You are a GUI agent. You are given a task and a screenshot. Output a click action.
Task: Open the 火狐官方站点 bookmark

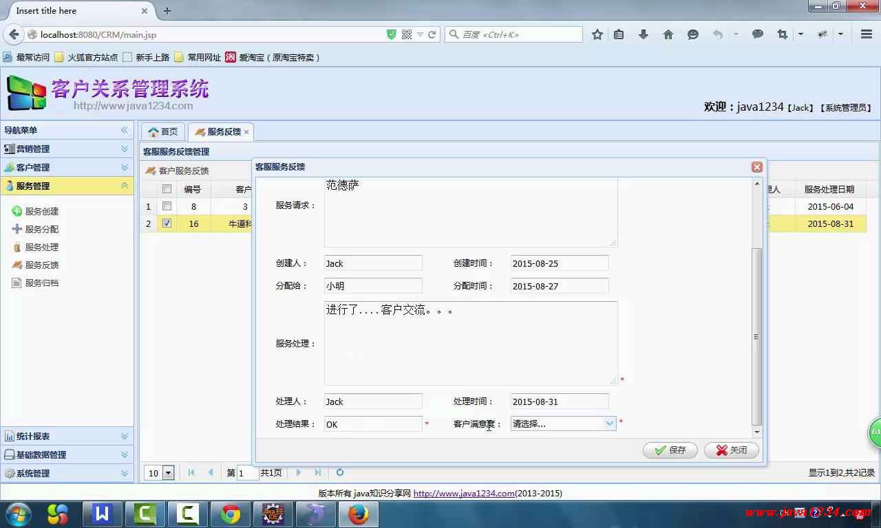coord(86,57)
